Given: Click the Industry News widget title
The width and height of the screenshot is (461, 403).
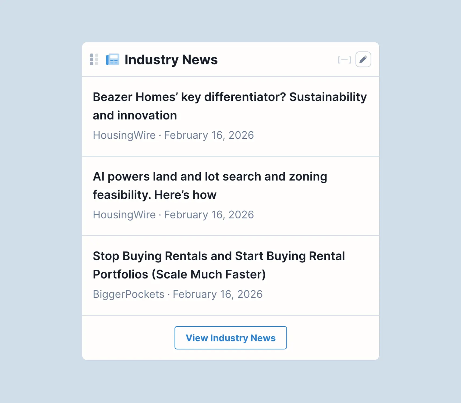Looking at the screenshot, I should [x=171, y=60].
